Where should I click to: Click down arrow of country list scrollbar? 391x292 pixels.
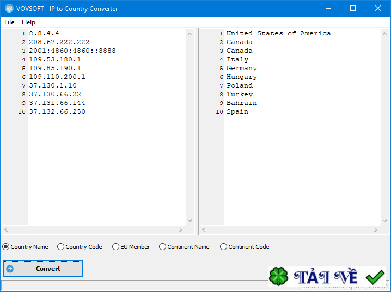click(385, 221)
